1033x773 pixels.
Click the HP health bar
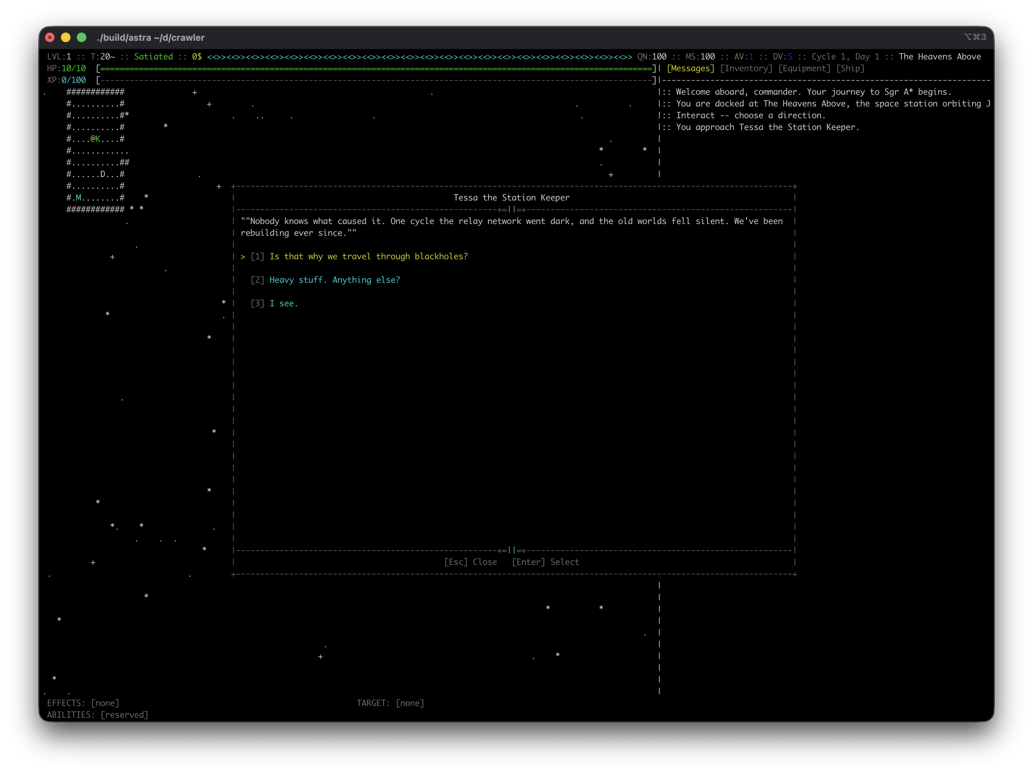click(376, 69)
